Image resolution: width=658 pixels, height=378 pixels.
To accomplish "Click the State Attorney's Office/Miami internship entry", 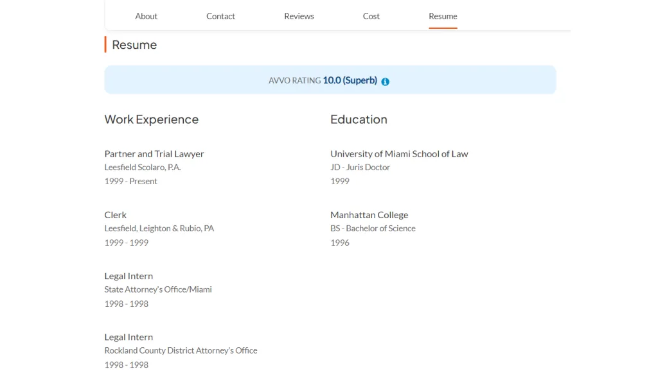I will (x=158, y=289).
